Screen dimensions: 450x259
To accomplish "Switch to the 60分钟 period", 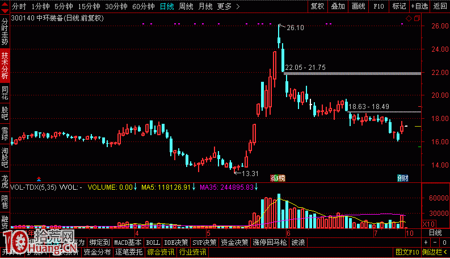I will point(144,6).
